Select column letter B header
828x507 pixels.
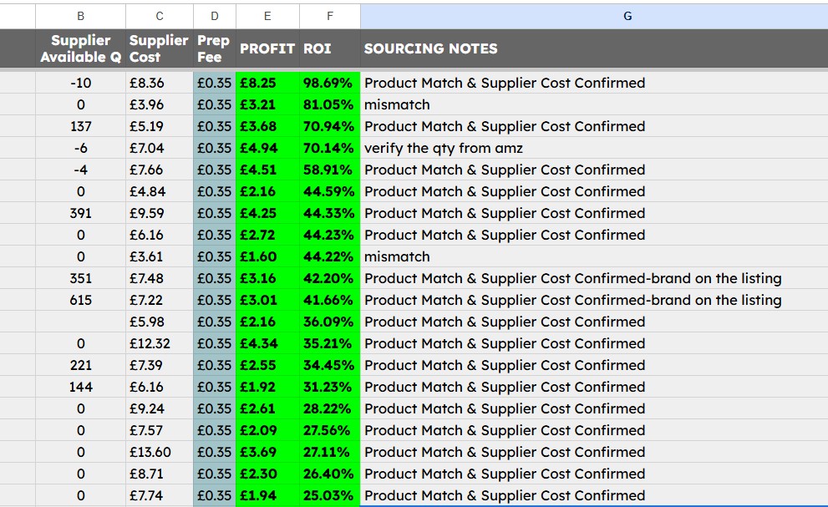[80, 15]
